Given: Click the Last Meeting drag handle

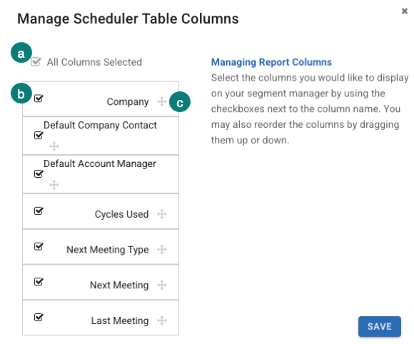Looking at the screenshot, I should point(161,320).
